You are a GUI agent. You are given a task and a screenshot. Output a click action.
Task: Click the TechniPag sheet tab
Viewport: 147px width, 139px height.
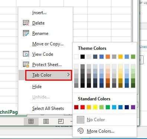[x=9, y=112]
